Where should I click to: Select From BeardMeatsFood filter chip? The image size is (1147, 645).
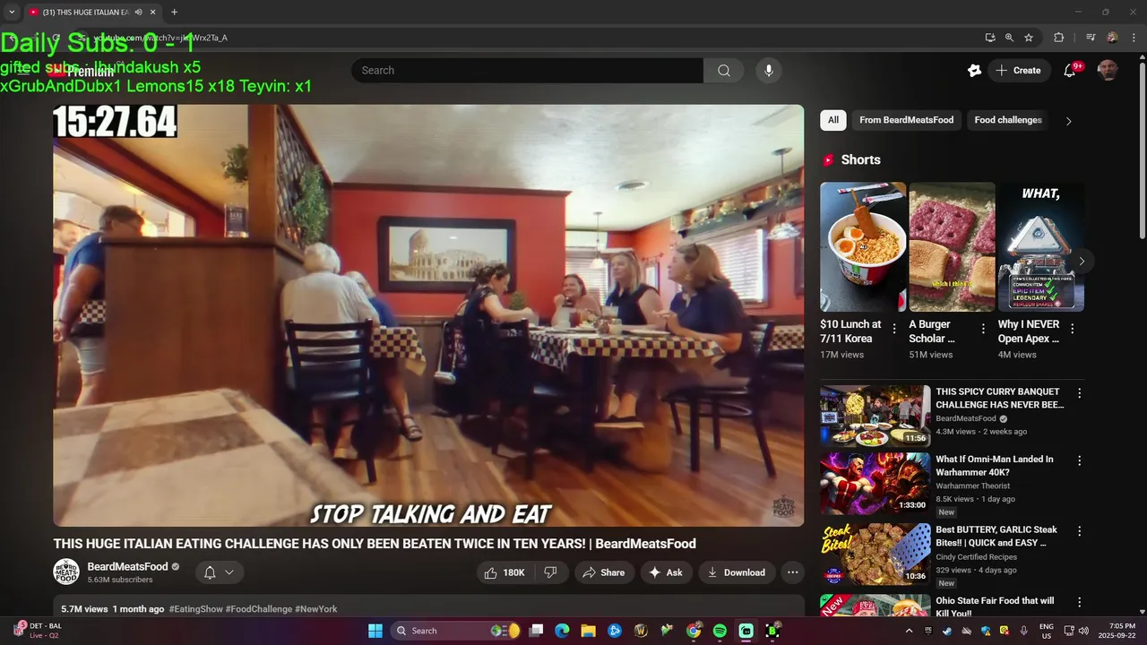point(906,120)
